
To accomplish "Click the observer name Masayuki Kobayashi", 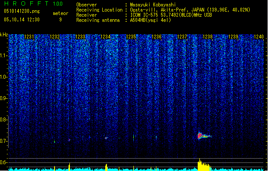I will pos(153,5).
